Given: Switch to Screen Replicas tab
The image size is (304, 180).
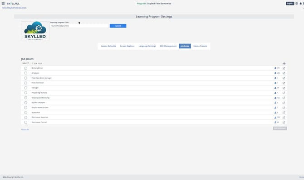Looking at the screenshot, I should [x=127, y=46].
